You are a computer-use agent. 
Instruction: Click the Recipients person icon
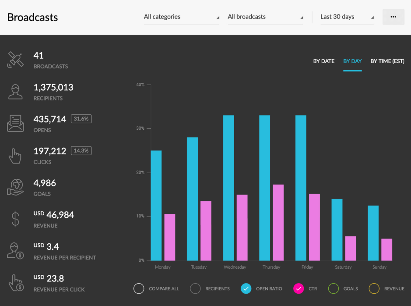pyautogui.click(x=15, y=92)
